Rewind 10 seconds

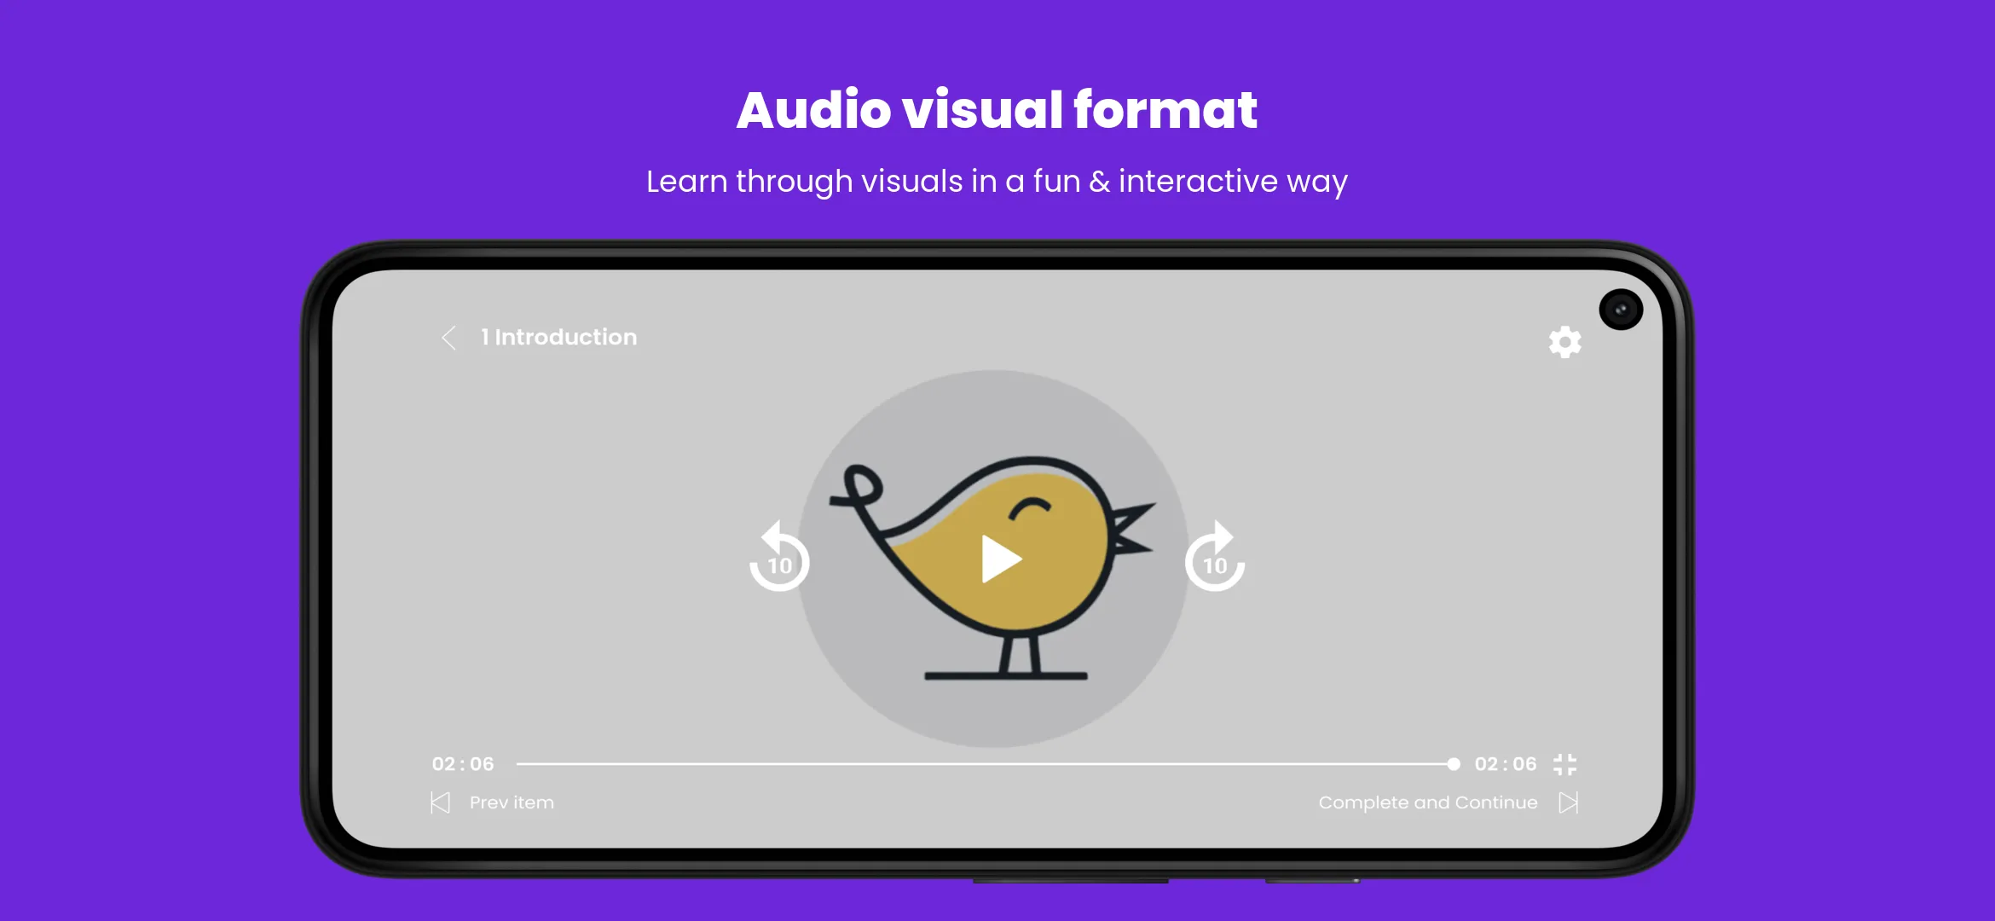pos(778,557)
